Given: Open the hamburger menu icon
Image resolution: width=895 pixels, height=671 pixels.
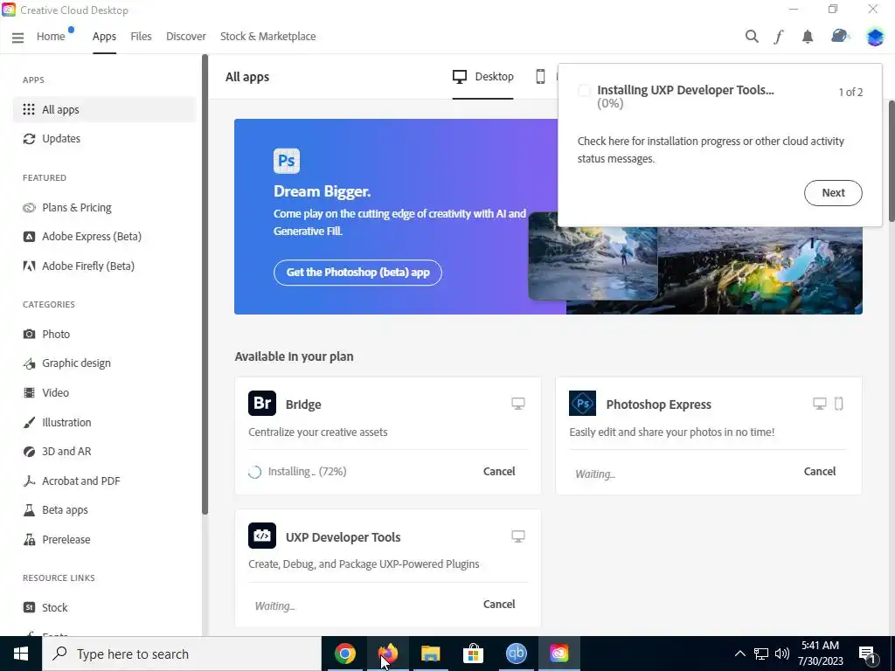Looking at the screenshot, I should pyautogui.click(x=17, y=37).
